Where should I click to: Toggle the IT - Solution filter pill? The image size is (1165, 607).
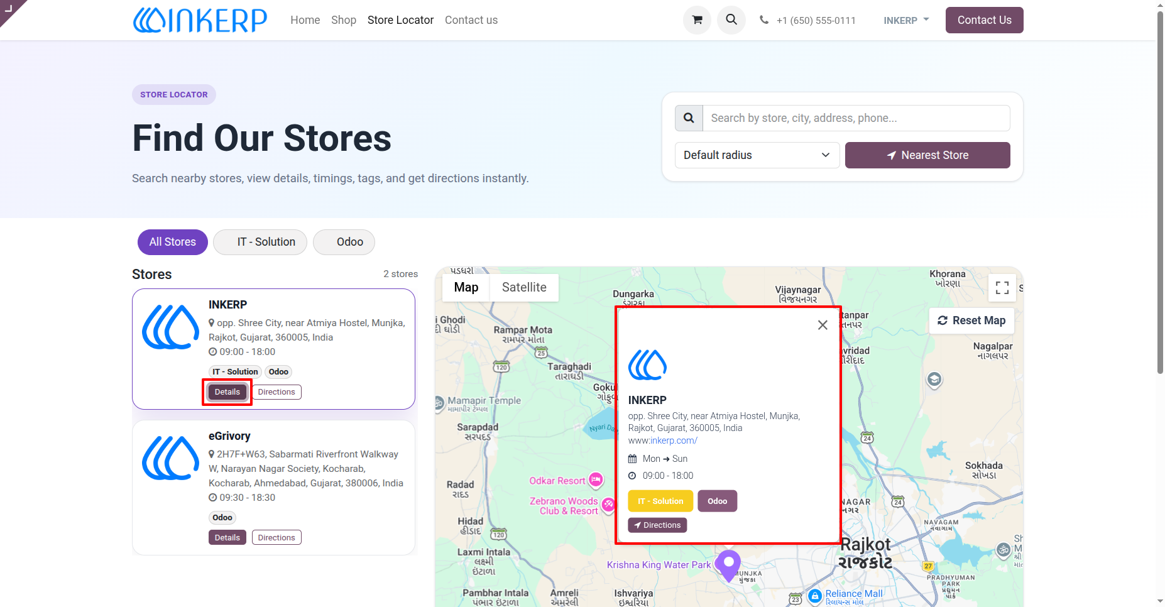[x=260, y=242]
